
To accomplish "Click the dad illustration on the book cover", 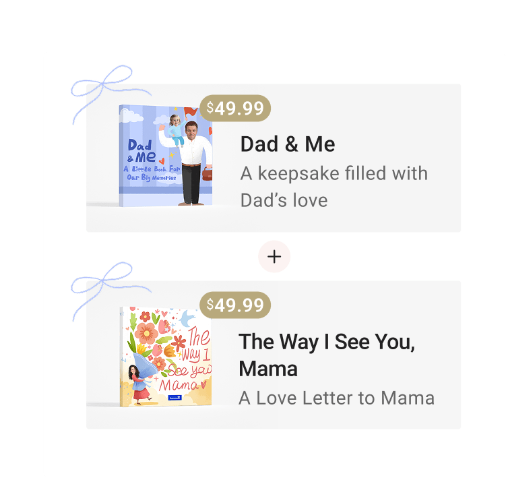I will [193, 163].
